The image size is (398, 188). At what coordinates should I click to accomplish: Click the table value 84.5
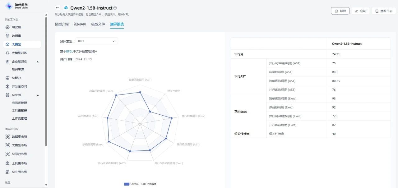click(335, 72)
